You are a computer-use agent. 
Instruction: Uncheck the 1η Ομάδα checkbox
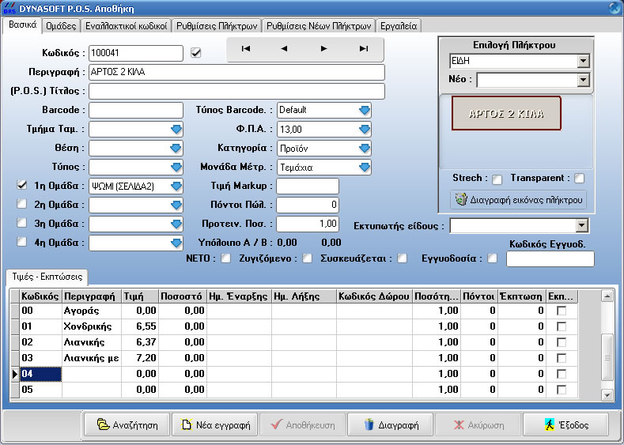pos(21,185)
